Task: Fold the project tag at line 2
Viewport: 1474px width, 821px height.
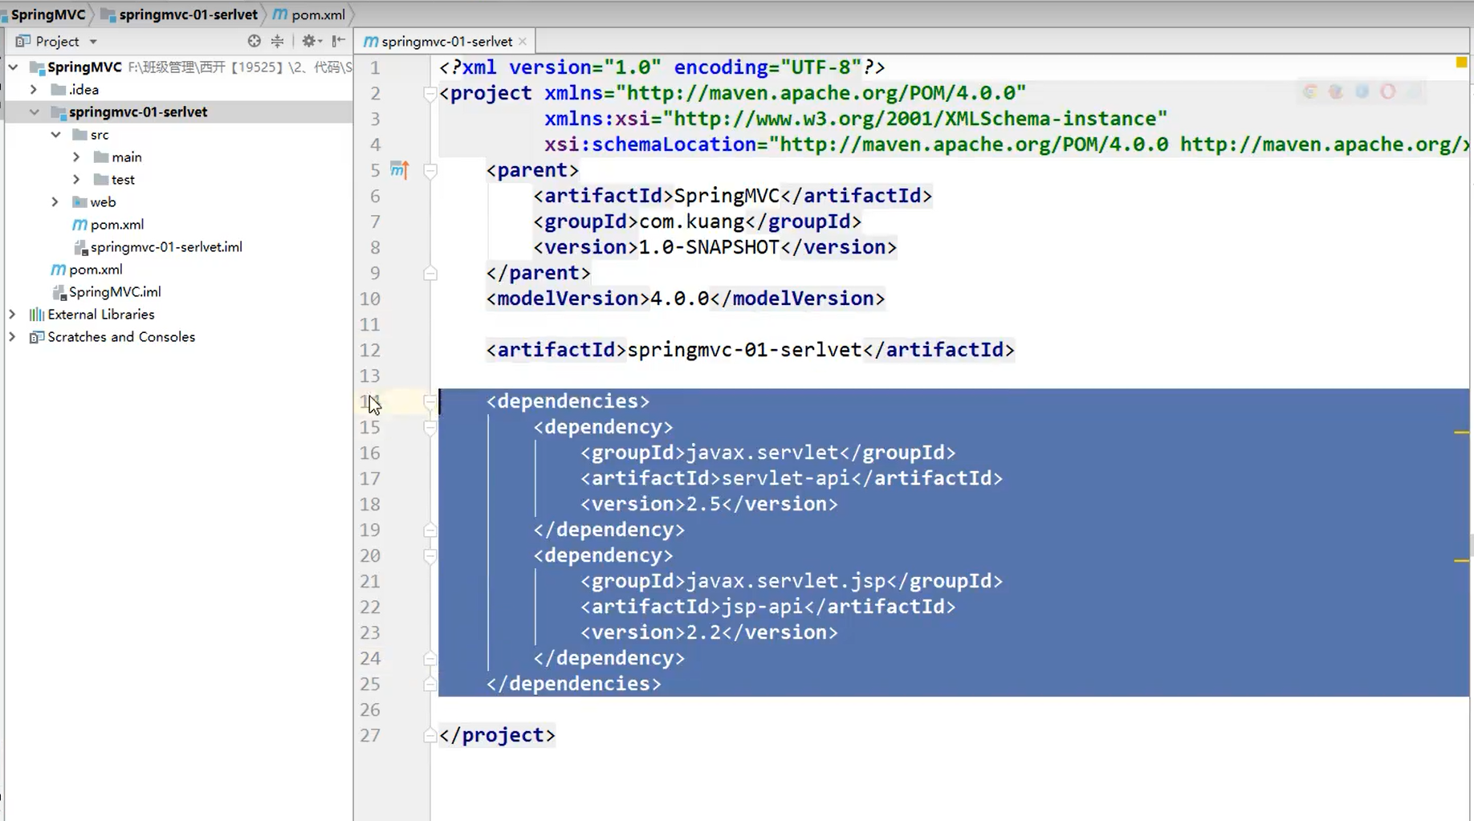Action: click(x=430, y=93)
